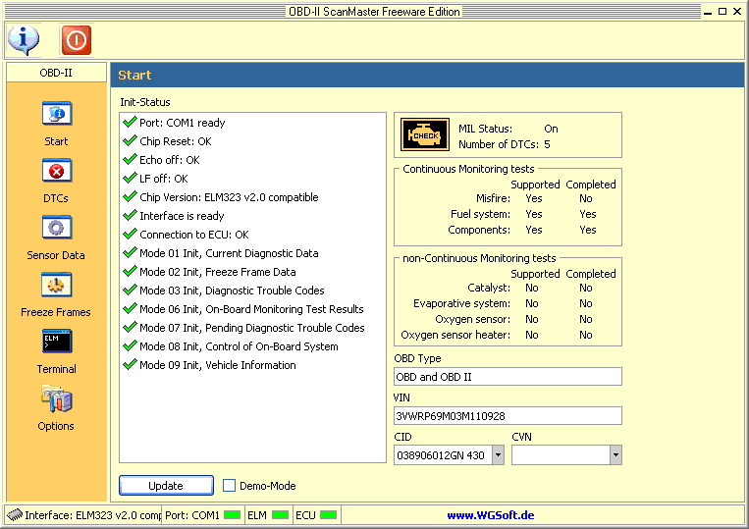Open the Freeze Frames icon

coord(57,285)
